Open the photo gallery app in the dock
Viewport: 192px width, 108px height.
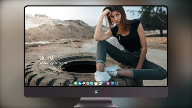click(100, 83)
